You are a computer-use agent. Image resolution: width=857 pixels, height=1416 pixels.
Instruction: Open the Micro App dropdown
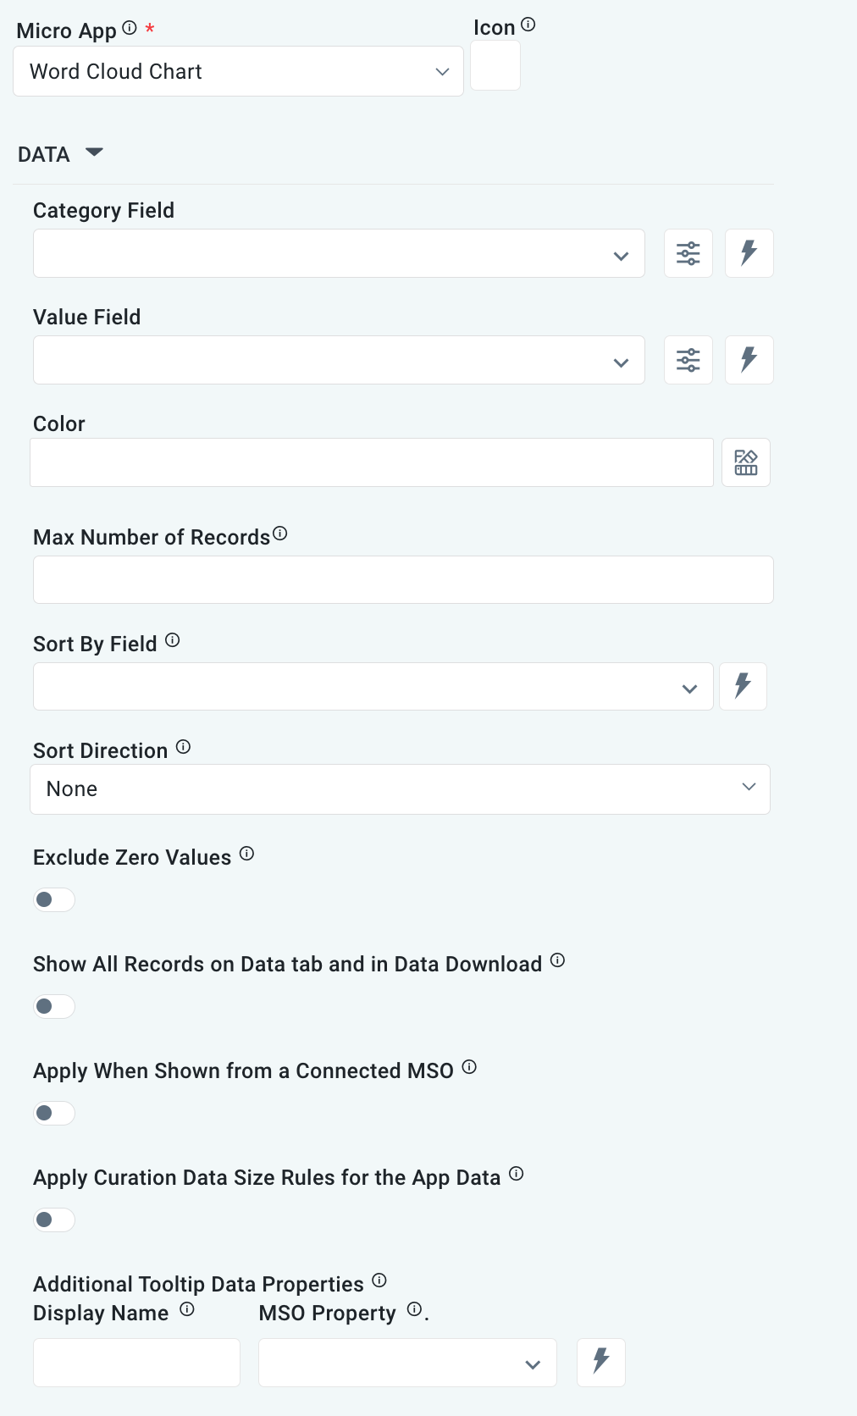point(238,71)
